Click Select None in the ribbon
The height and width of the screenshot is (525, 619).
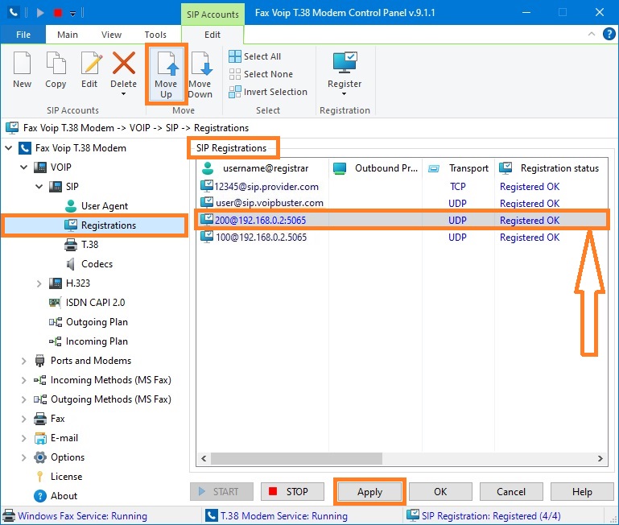click(261, 74)
